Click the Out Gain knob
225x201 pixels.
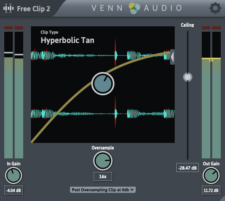(x=211, y=175)
